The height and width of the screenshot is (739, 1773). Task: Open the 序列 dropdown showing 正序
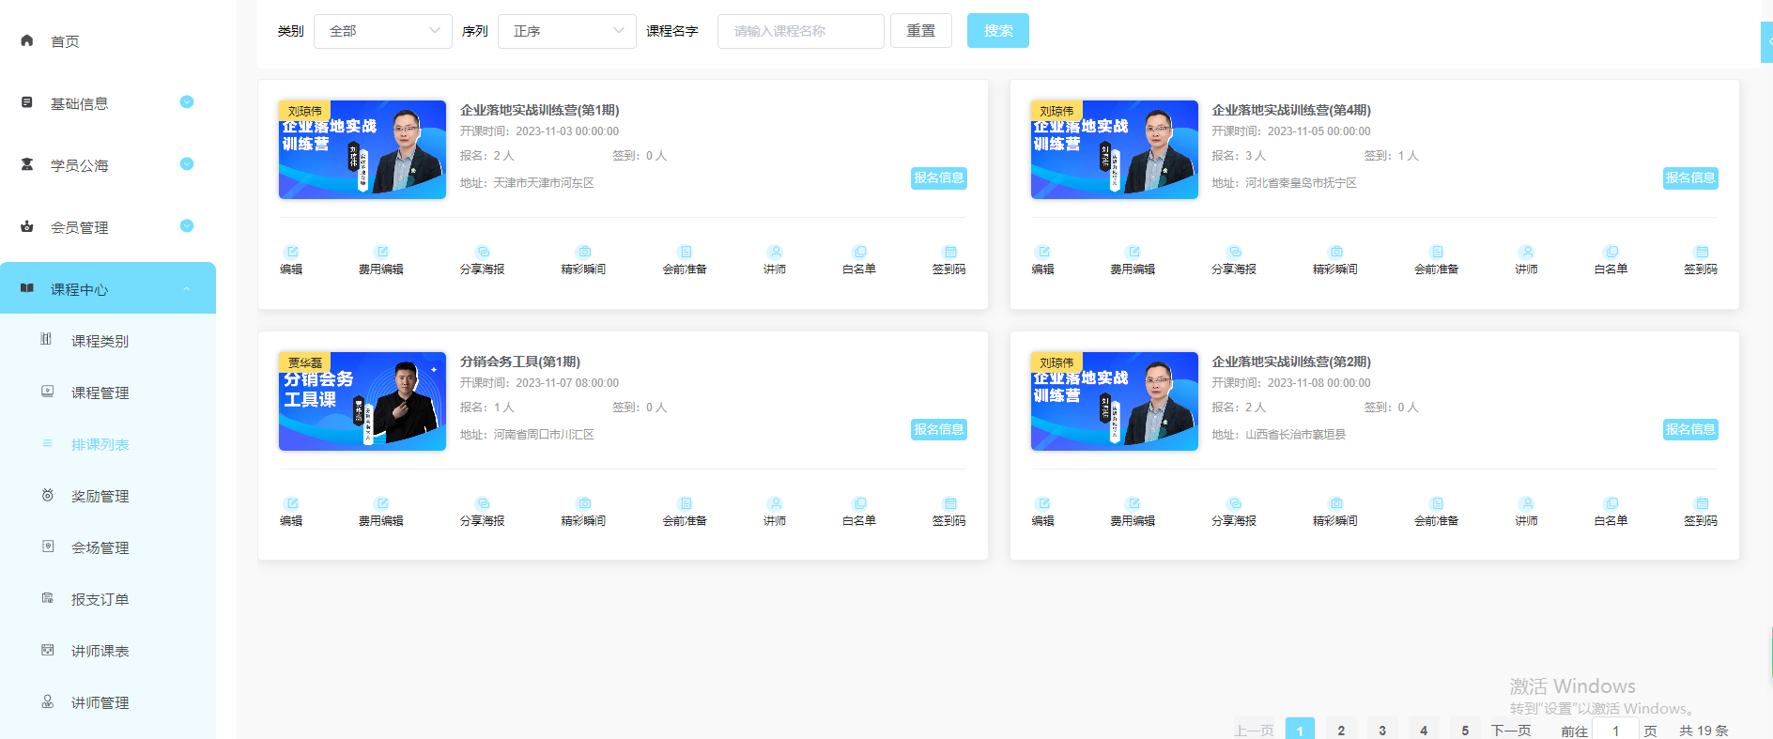pos(567,31)
